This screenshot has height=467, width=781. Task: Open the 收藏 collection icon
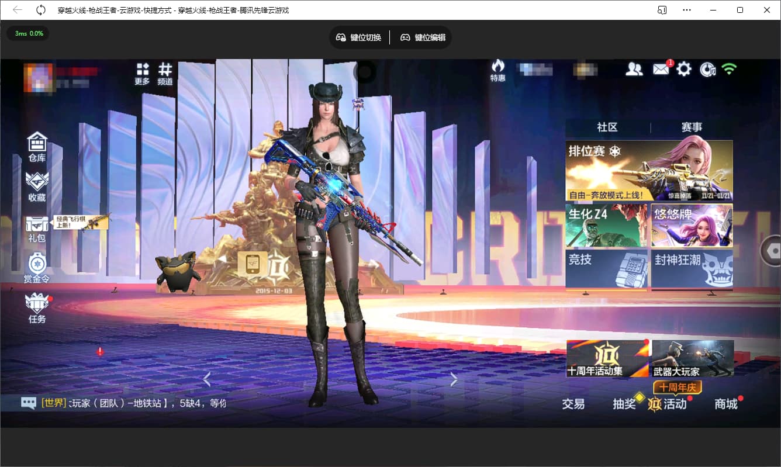pyautogui.click(x=37, y=186)
